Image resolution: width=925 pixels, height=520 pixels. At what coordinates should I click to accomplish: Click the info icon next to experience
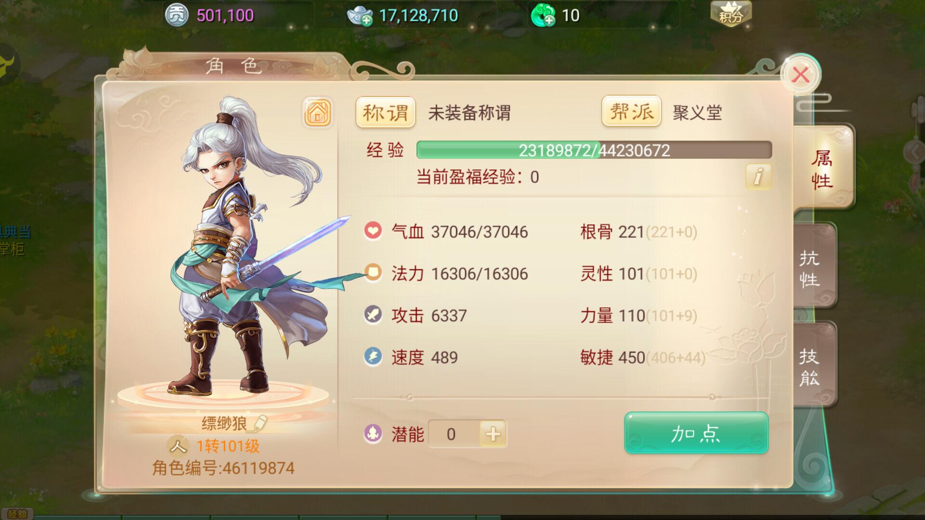758,176
